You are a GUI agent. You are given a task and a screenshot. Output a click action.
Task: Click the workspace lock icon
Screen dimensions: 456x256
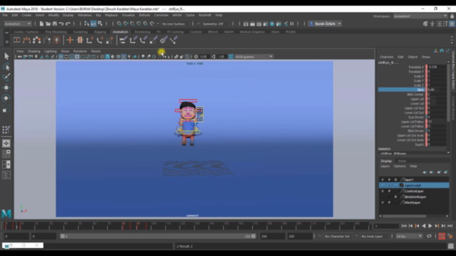pyautogui.click(x=452, y=16)
